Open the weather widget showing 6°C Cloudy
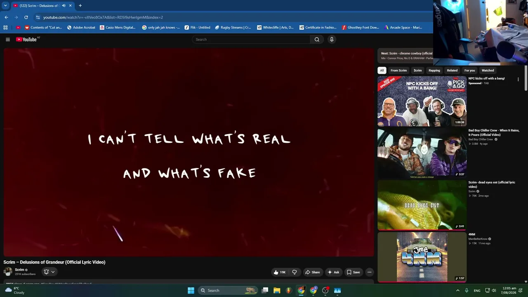The height and width of the screenshot is (297, 528). tap(15, 290)
